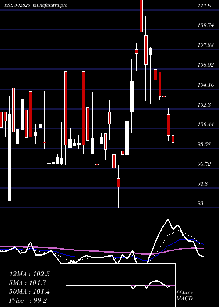Select the 111.6 price axis label
The height and width of the screenshot is (307, 219).
[x=205, y=6]
